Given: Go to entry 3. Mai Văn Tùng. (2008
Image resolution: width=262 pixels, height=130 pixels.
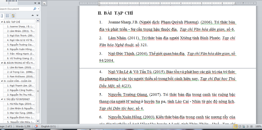Looking at the screenshot, I should [x=19, y=113].
